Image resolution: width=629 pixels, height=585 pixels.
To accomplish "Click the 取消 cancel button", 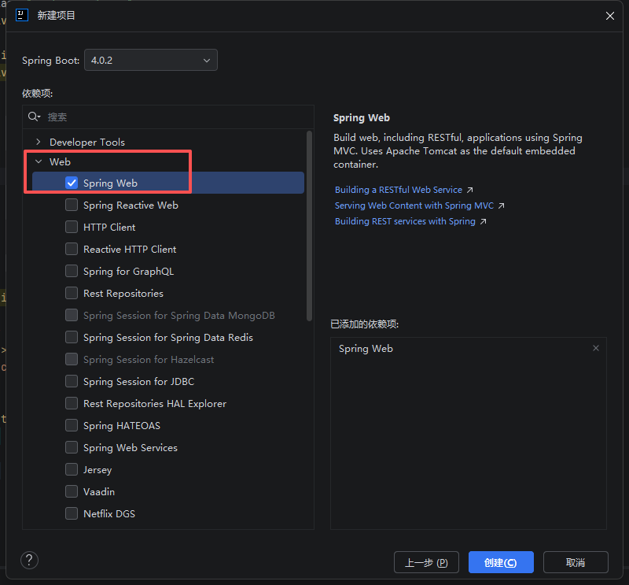I will pos(576,562).
